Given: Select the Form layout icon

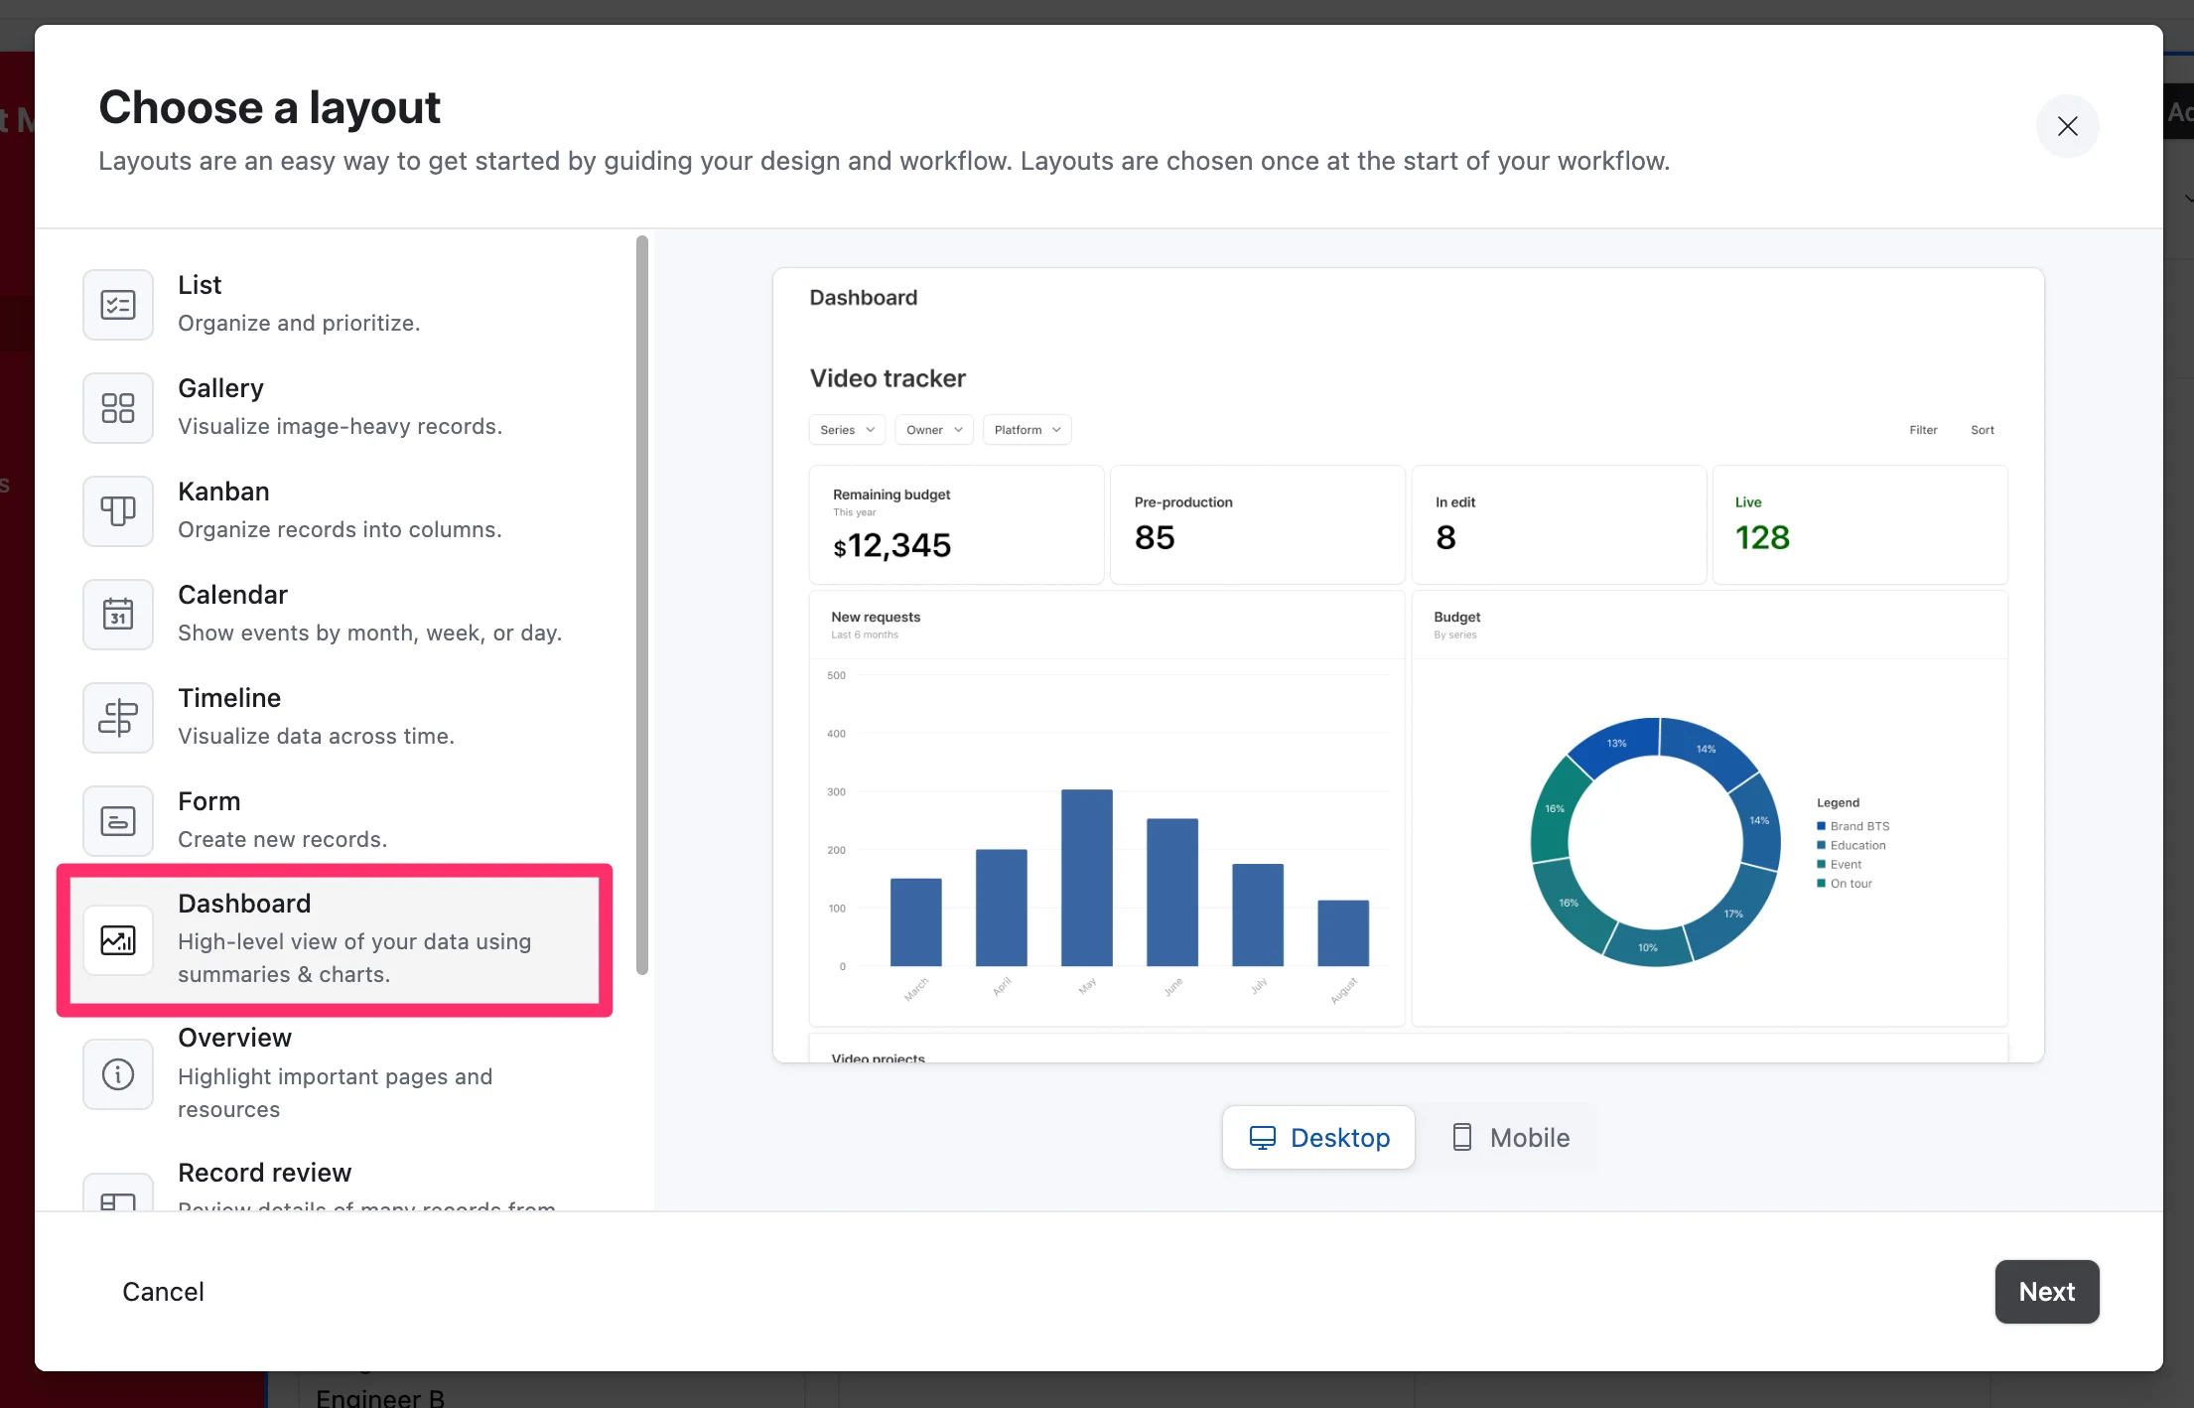Looking at the screenshot, I should [118, 821].
